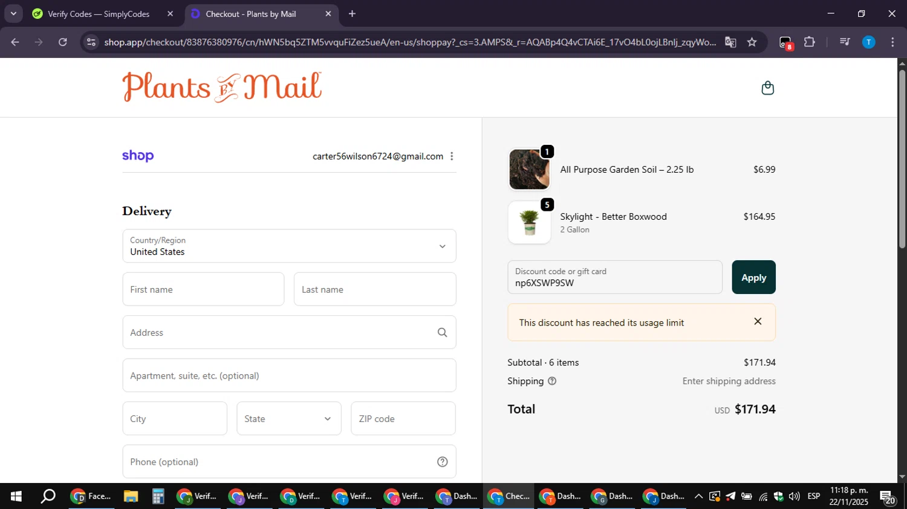Image resolution: width=907 pixels, height=509 pixels.
Task: Click the Total $171.94 amount
Action: (755, 409)
